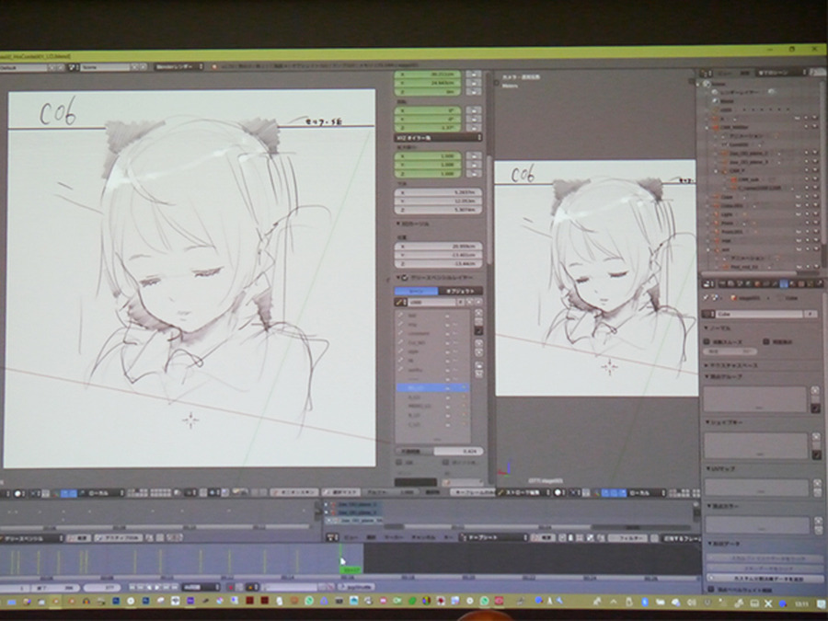
Task: Collapse the grease pencil layers panel
Action: (x=401, y=276)
